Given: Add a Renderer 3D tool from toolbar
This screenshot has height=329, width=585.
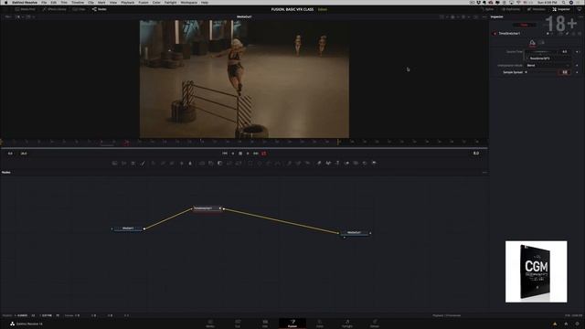Looking at the screenshot, I should [x=374, y=164].
